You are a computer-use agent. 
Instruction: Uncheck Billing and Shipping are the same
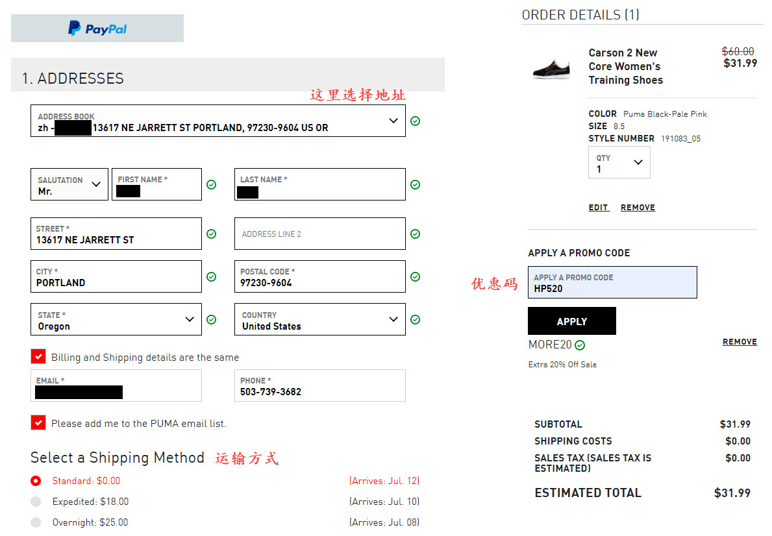[38, 356]
